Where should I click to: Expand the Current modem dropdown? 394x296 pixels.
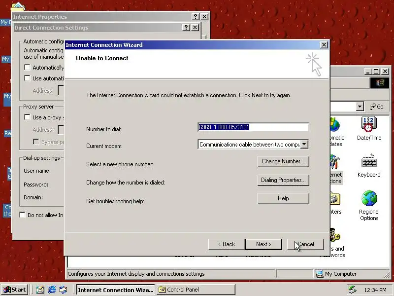[304, 144]
